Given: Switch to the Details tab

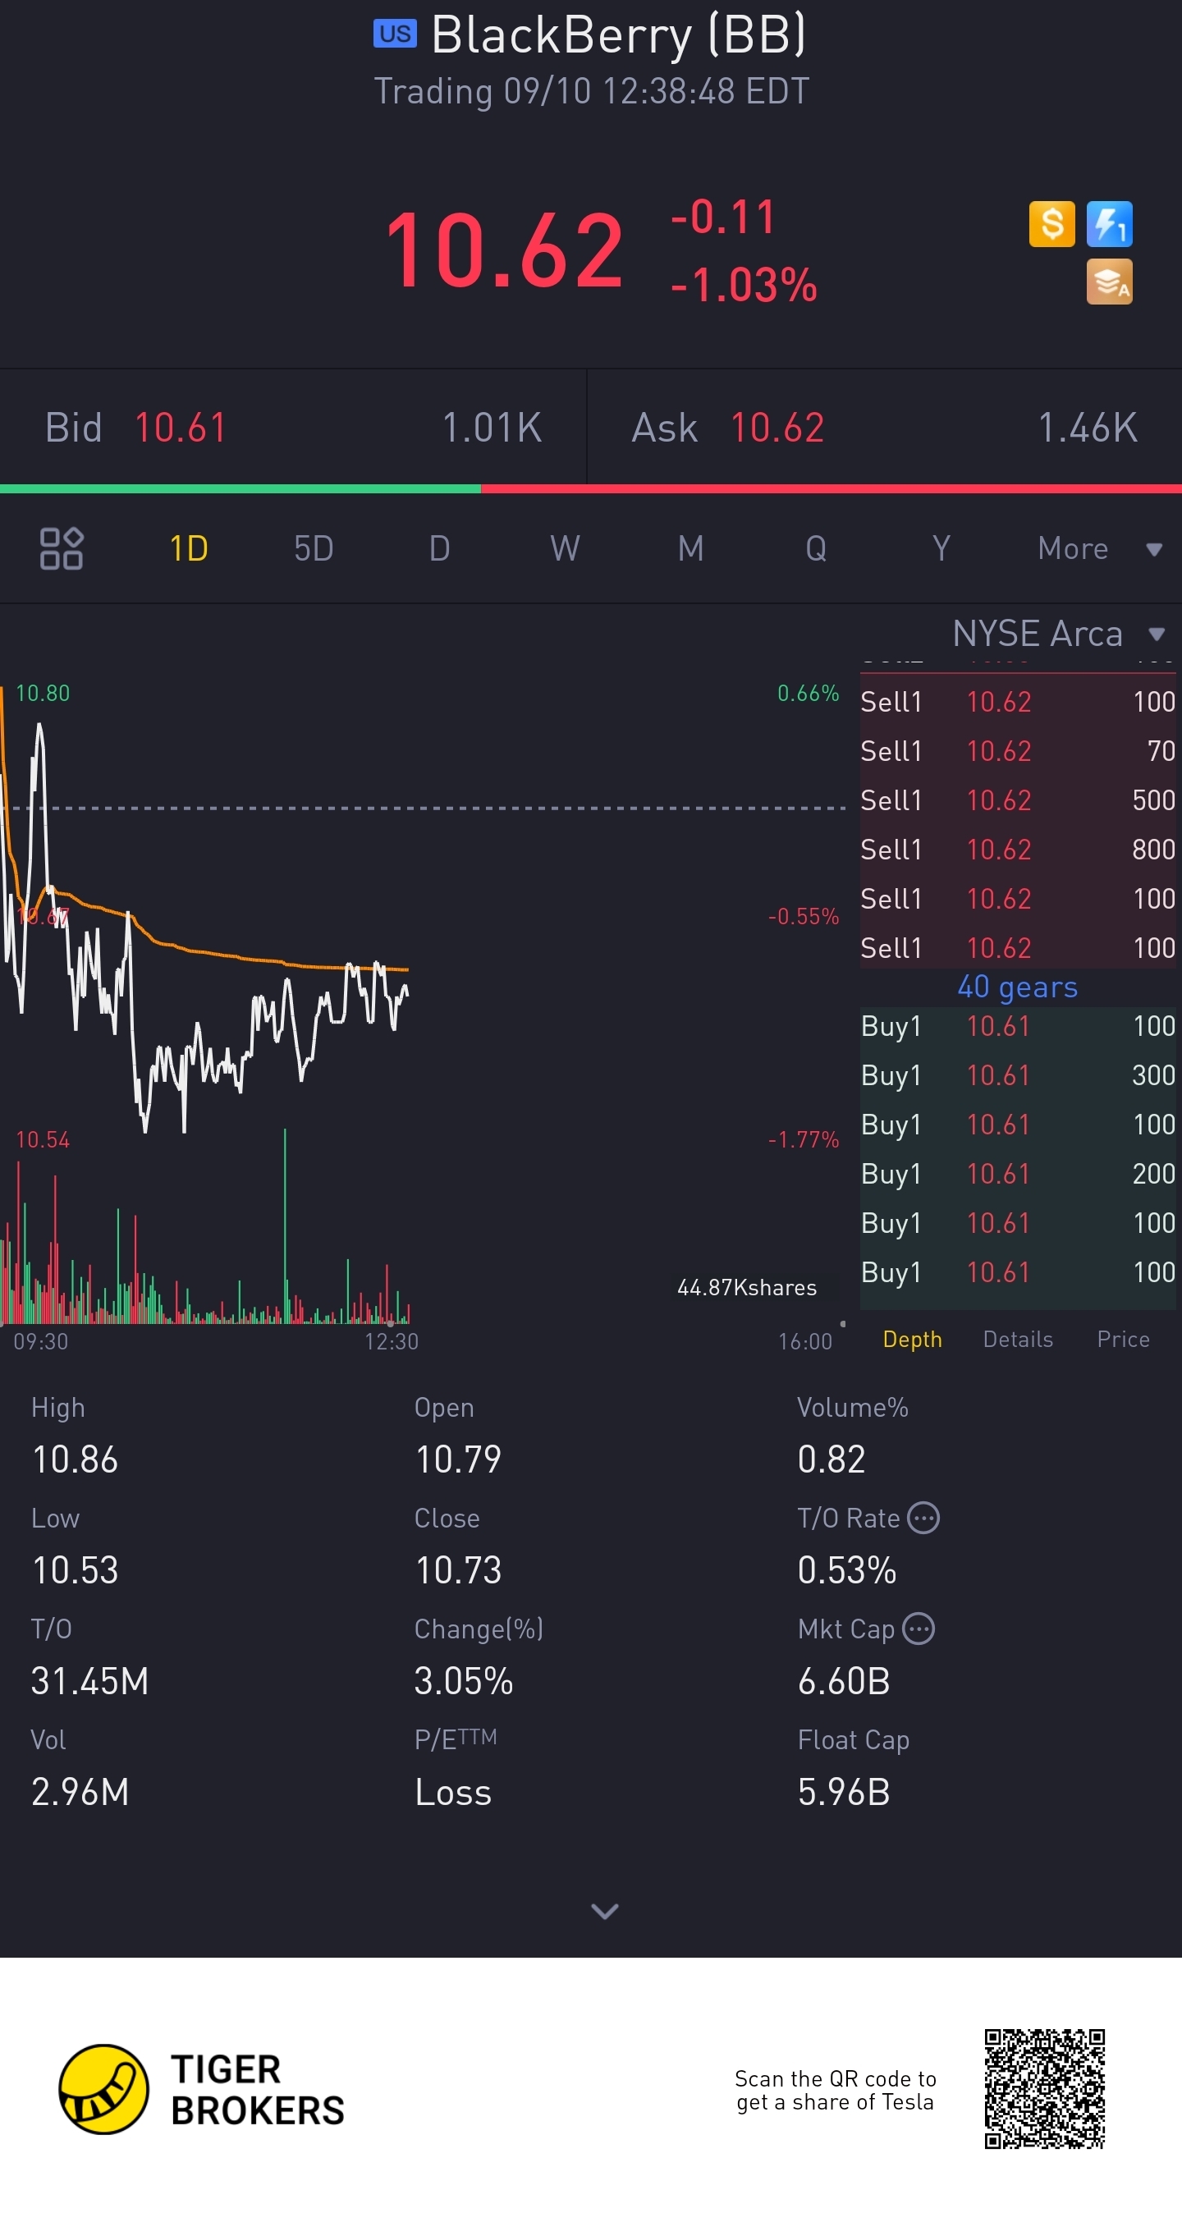Looking at the screenshot, I should click(x=1018, y=1339).
